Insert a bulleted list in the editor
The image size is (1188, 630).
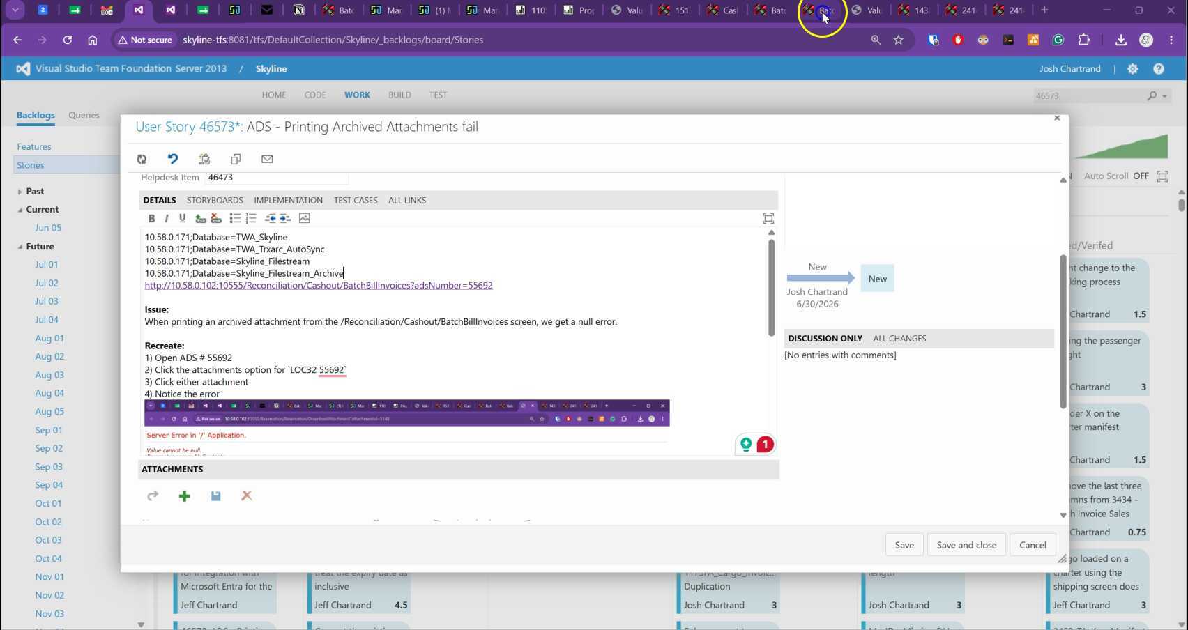[235, 218]
